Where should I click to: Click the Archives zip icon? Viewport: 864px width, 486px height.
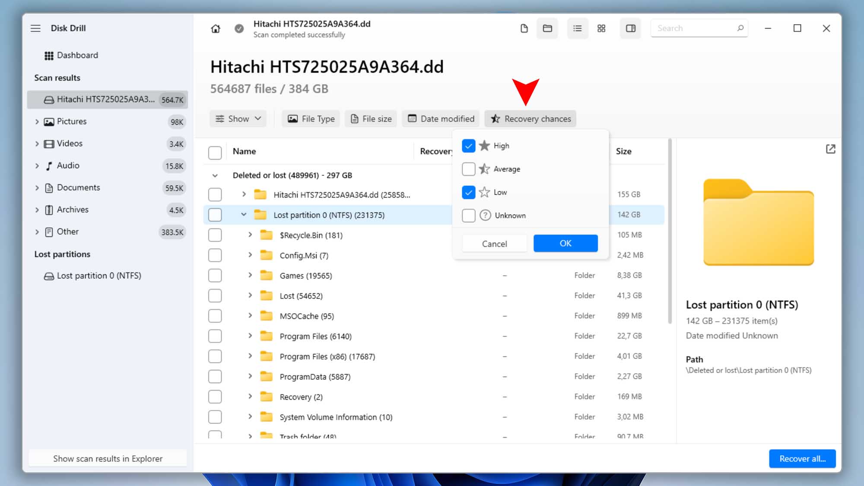pyautogui.click(x=49, y=210)
